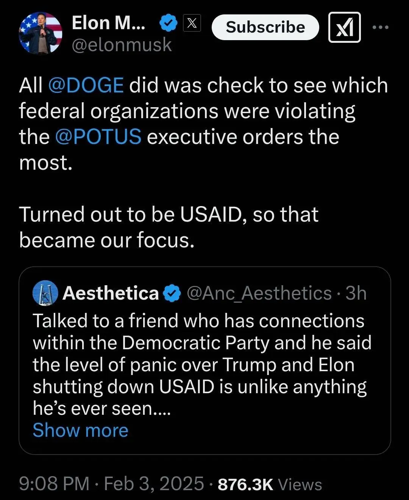Click the @elonmusk handle
Image resolution: width=409 pixels, height=500 pixels.
coord(121,45)
